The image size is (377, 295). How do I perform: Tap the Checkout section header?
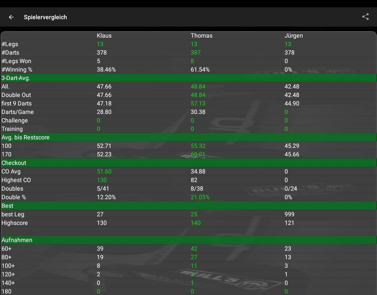[14, 163]
